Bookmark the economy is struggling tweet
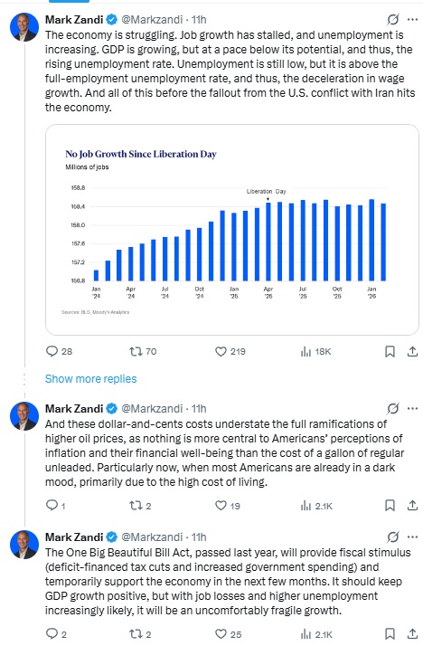The height and width of the screenshot is (646, 423). click(x=390, y=351)
